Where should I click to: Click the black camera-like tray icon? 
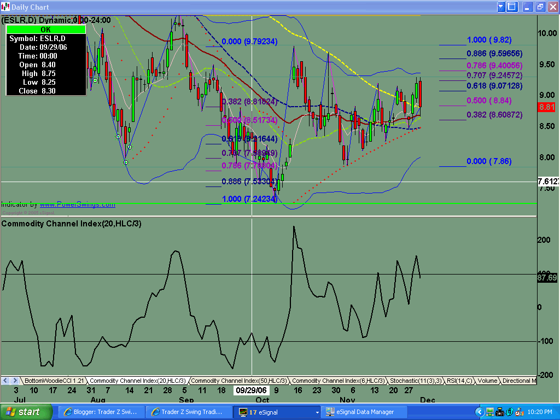pyautogui.click(x=500, y=412)
